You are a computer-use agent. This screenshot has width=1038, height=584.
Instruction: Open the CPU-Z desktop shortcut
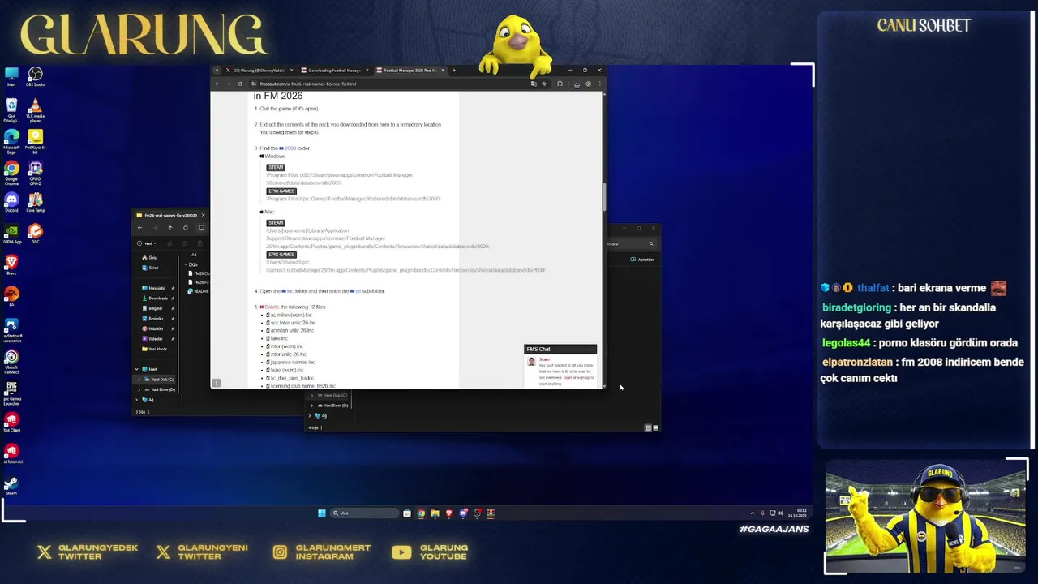(x=35, y=172)
